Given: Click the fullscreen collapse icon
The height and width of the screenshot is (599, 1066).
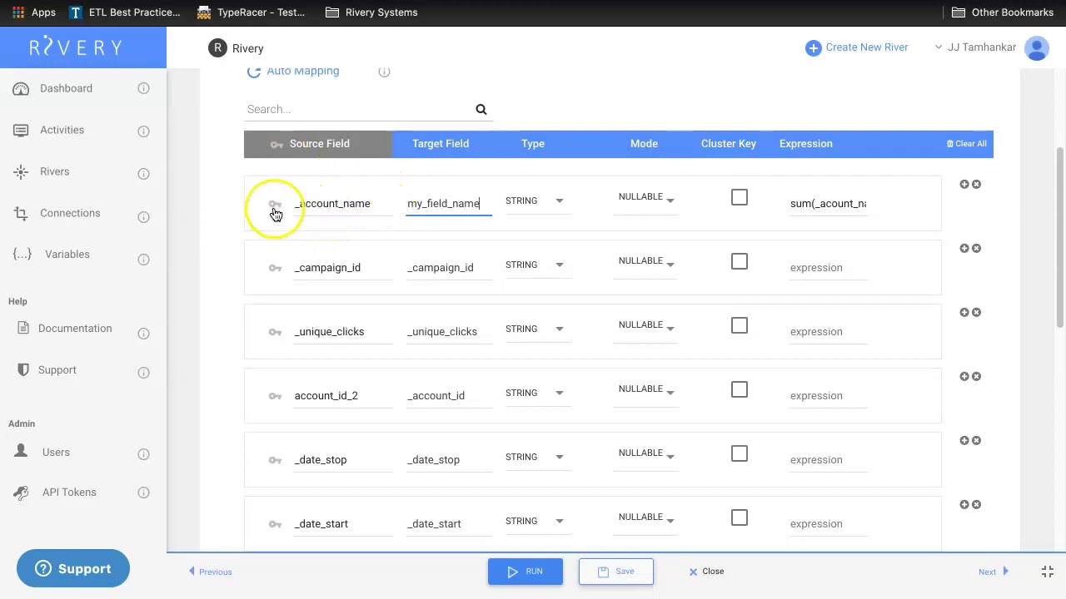Looking at the screenshot, I should pyautogui.click(x=1048, y=572).
